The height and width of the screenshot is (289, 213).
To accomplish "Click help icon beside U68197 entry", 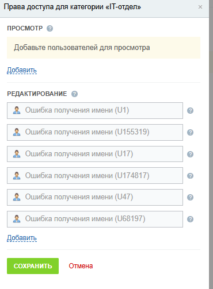I will pyautogui.click(x=190, y=219).
